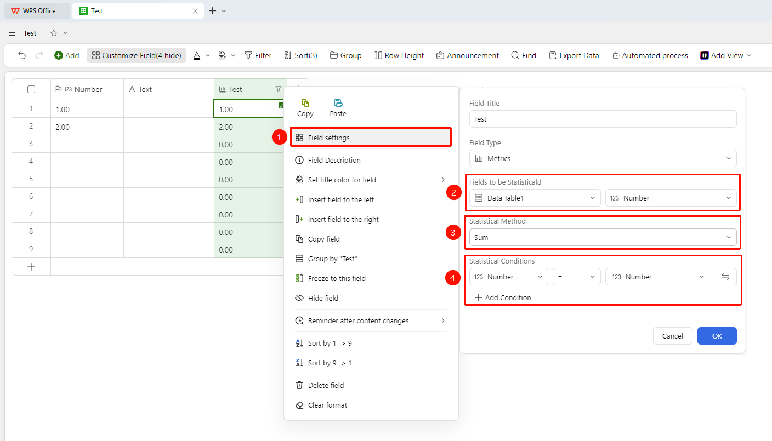Open the Filter tool

click(258, 55)
